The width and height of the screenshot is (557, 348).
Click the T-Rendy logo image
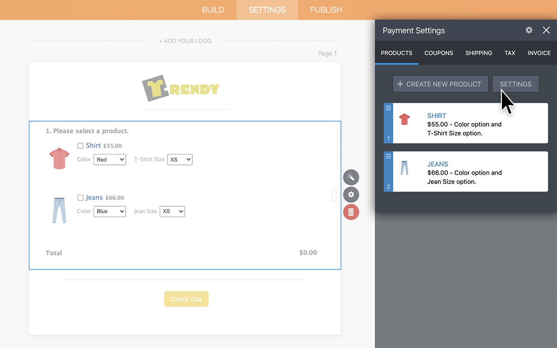(181, 88)
